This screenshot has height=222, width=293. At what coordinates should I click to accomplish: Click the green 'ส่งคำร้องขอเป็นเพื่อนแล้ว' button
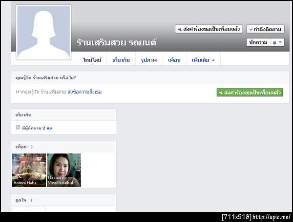(x=250, y=92)
